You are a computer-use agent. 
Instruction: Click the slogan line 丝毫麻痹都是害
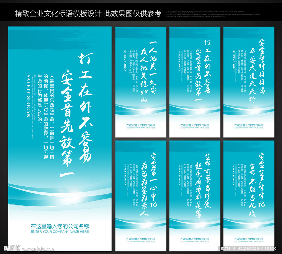[x=199, y=190]
